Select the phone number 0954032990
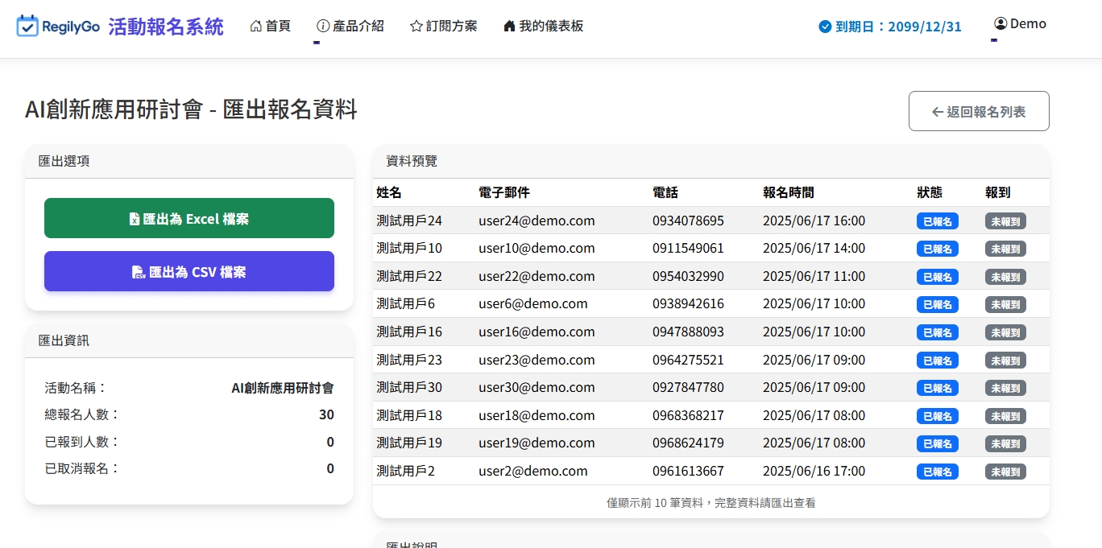Image resolution: width=1102 pixels, height=548 pixels. (688, 276)
